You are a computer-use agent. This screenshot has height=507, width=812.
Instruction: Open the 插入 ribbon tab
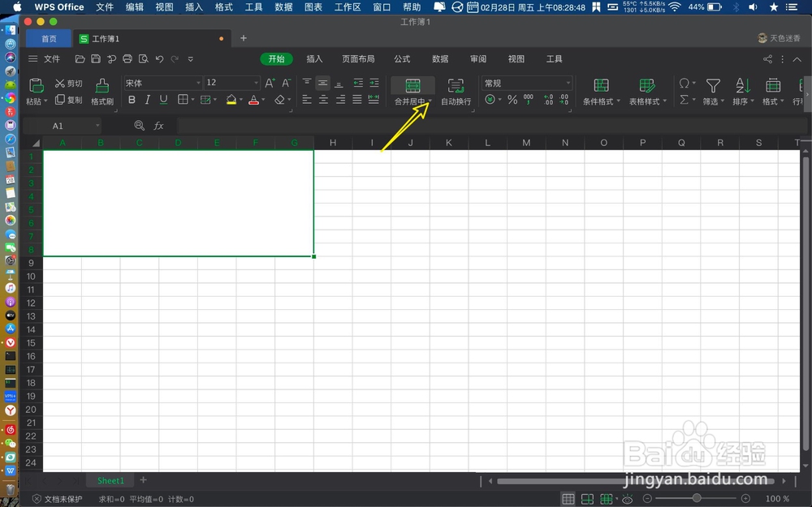coord(314,59)
